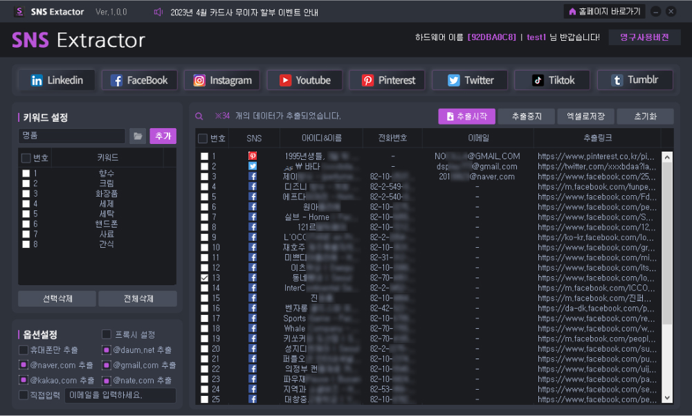Add keyword with the 추가 button

coord(163,136)
